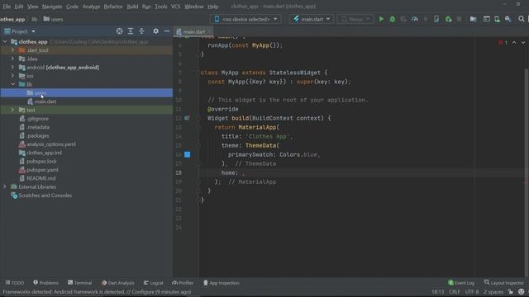This screenshot has height=297, width=529.
Task: Open the AVD device manager phone icon
Action: point(498,19)
